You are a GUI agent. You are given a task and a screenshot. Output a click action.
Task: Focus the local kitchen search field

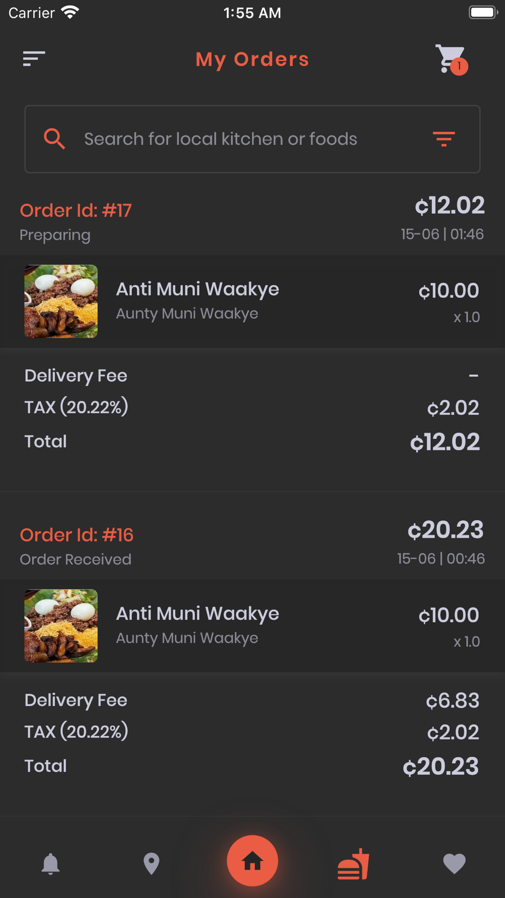coord(252,139)
